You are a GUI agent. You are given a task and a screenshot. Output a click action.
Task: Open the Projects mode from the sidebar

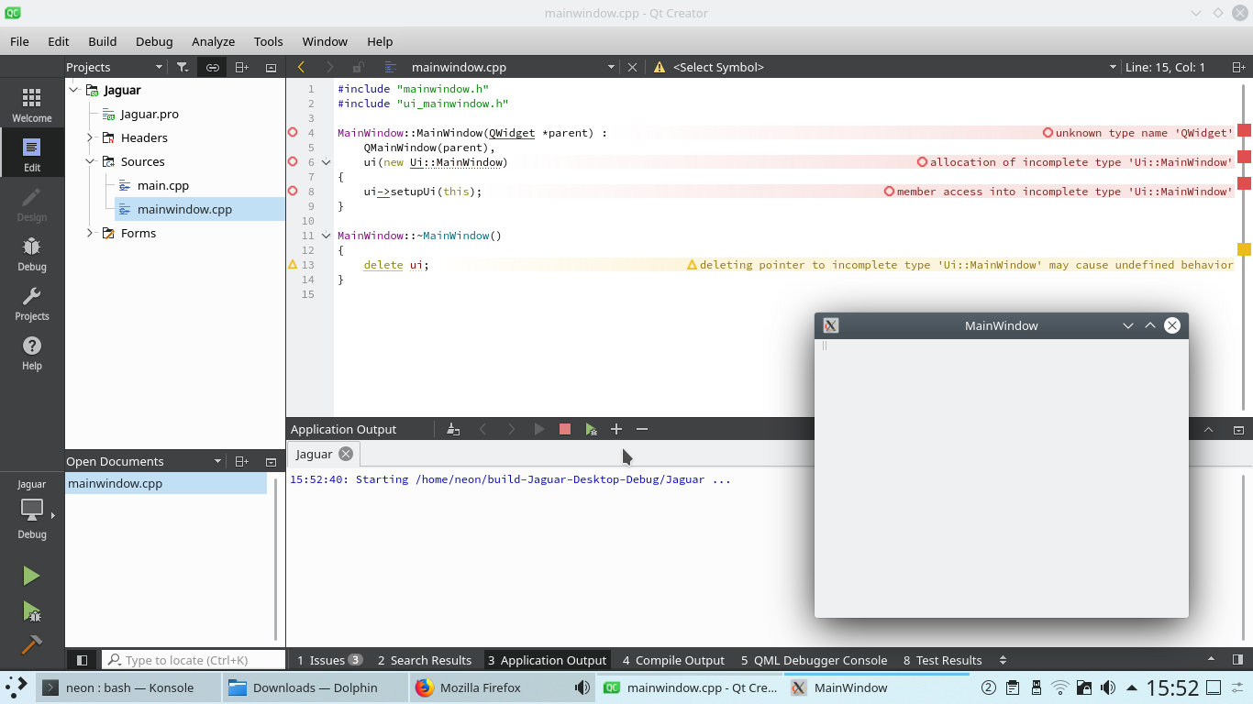(30, 302)
